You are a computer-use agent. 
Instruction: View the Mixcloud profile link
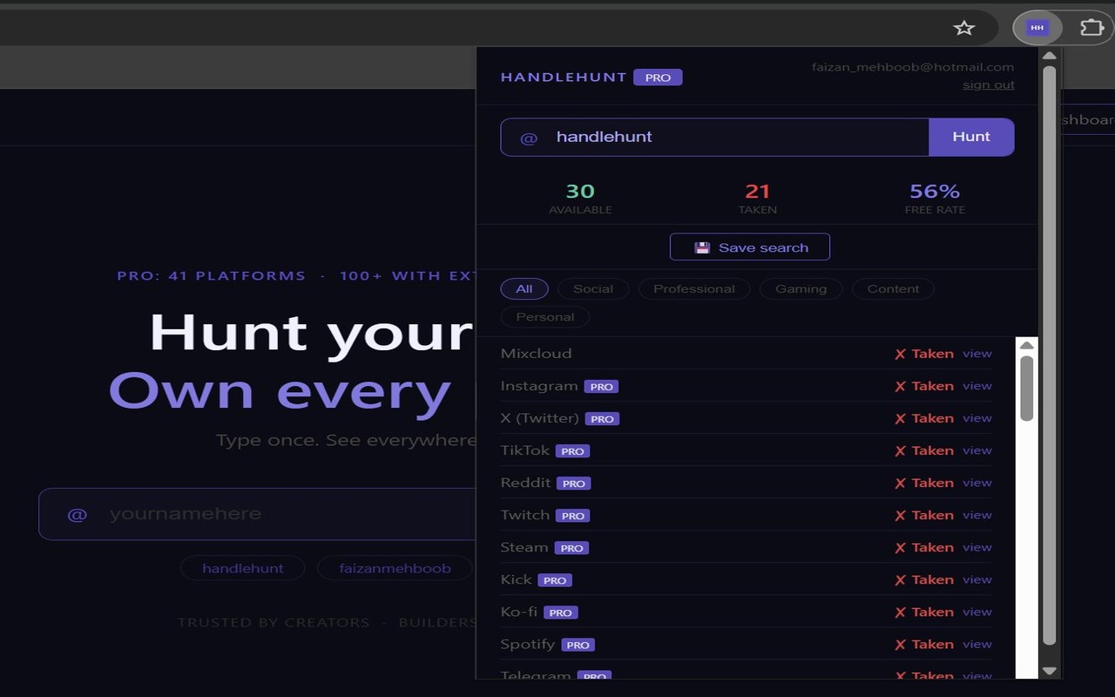977,354
